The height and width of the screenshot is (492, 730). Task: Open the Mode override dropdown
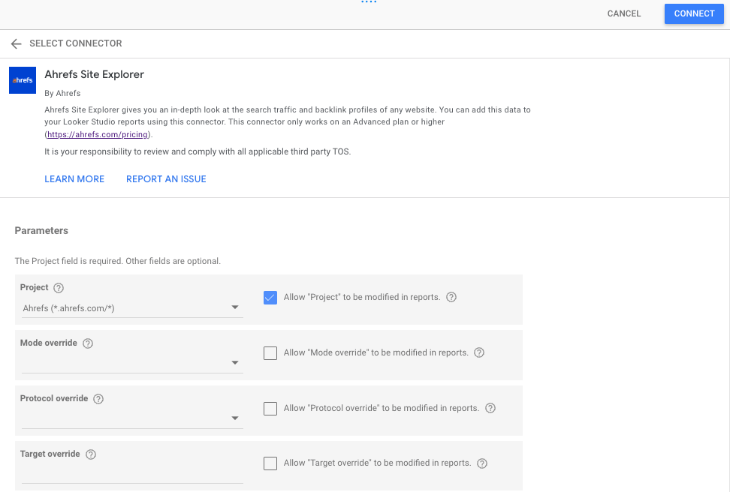235,363
